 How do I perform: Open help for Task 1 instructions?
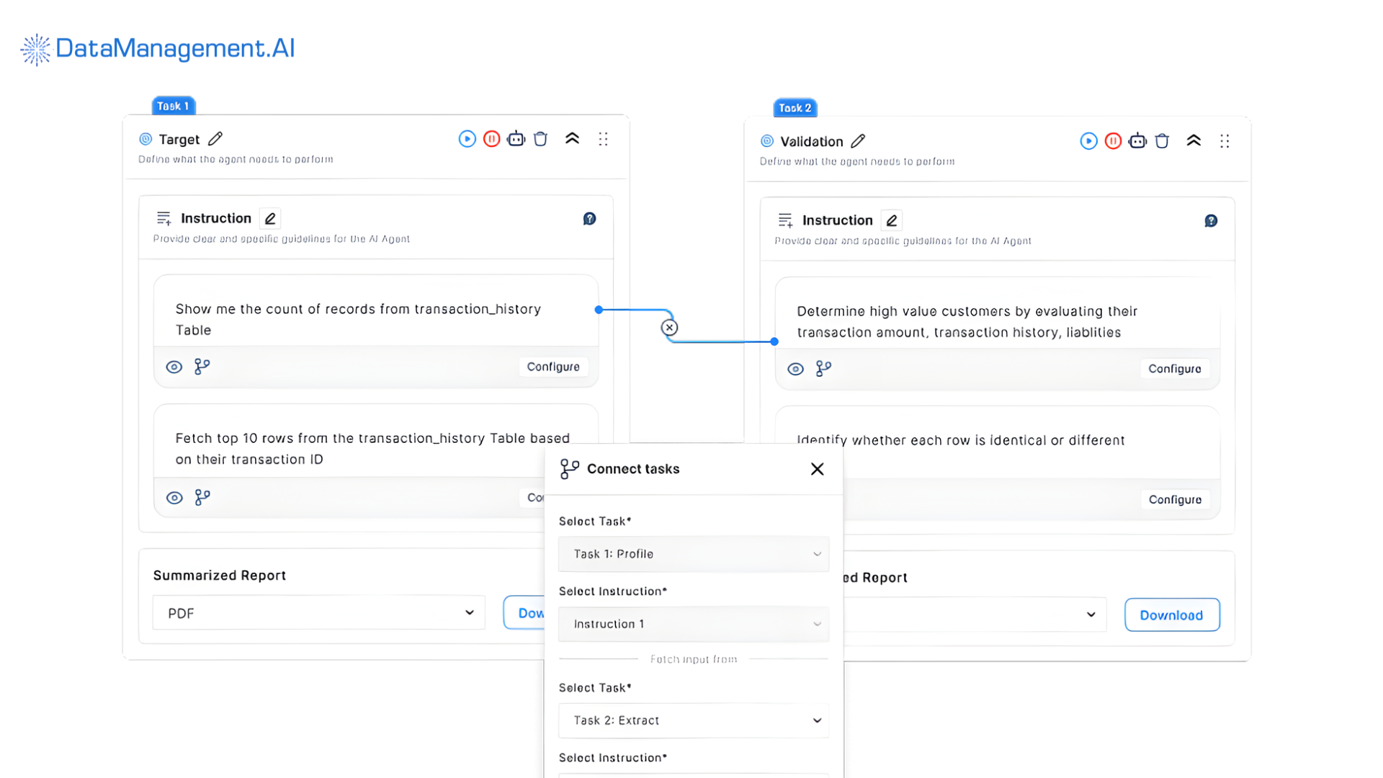(589, 218)
